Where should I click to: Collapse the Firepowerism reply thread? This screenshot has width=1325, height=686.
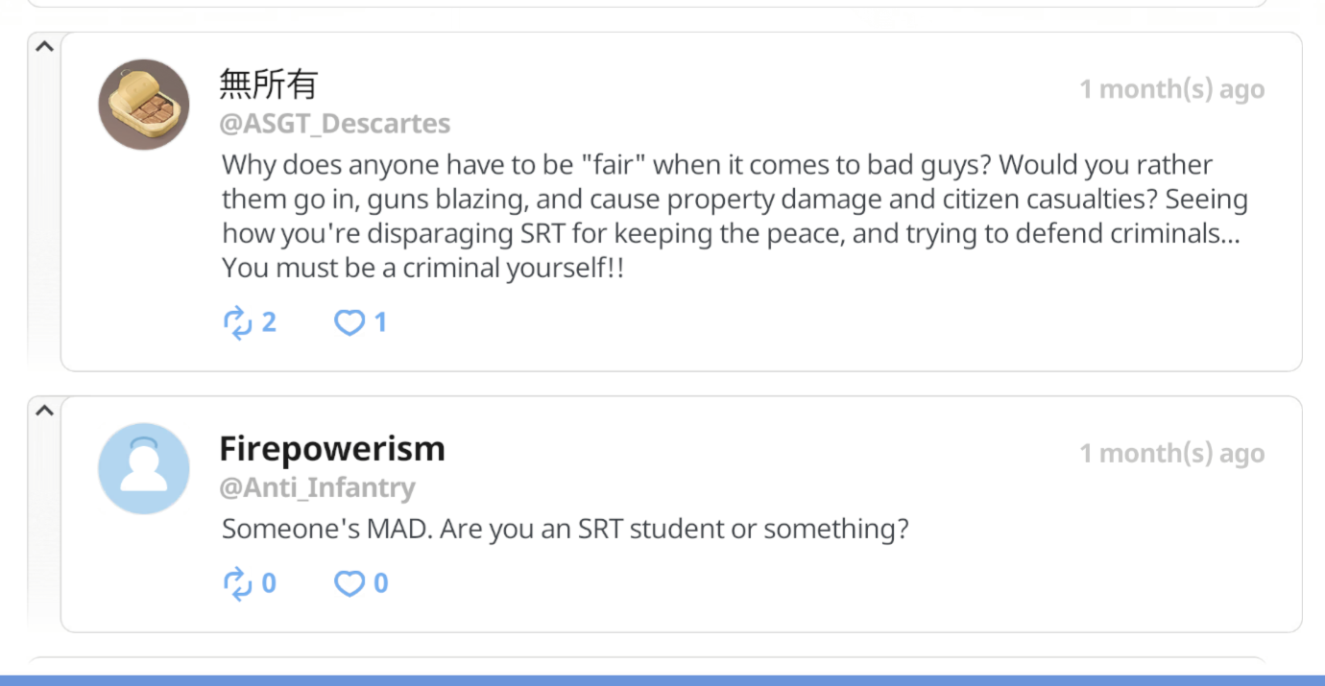coord(43,410)
